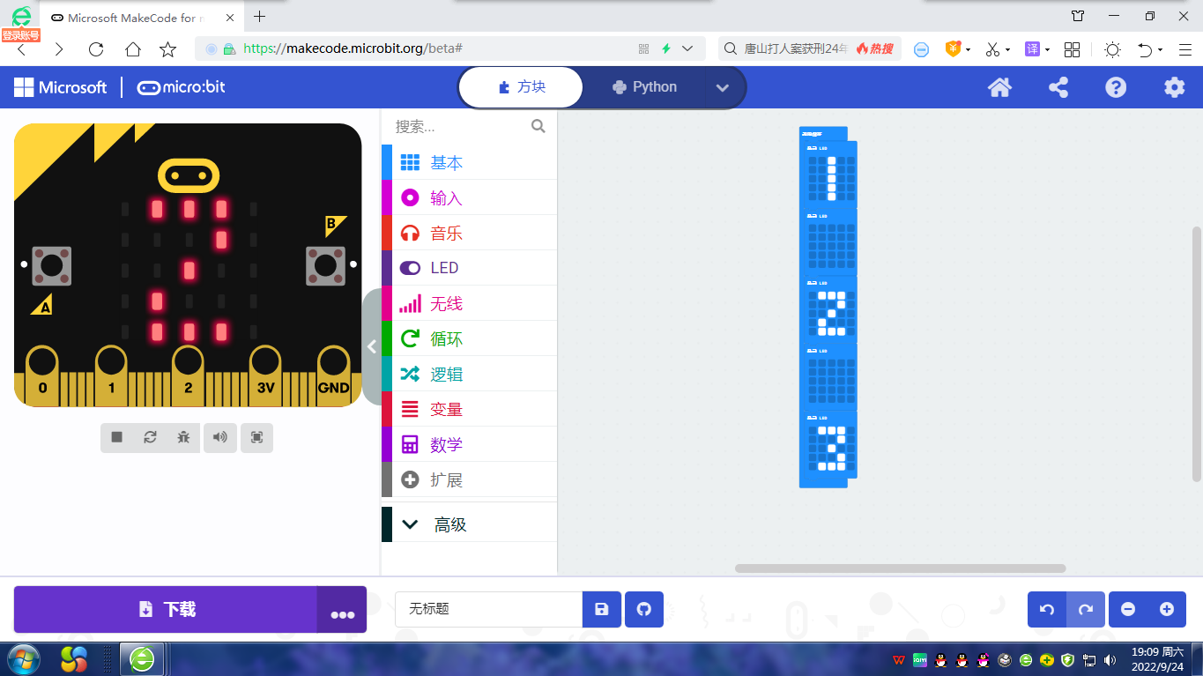Save project with floppy disk icon

602,609
